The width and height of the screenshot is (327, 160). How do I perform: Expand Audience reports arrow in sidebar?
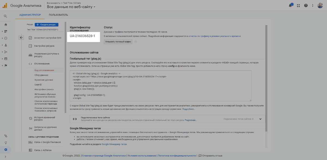pyautogui.click(x=2, y=45)
